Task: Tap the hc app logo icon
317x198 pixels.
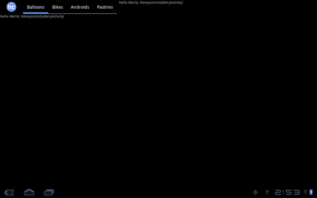Action: (x=11, y=7)
